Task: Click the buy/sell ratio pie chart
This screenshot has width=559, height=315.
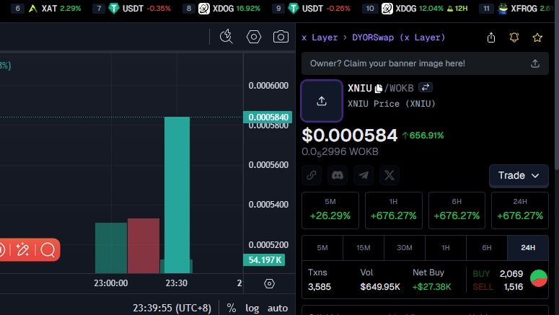Action: pos(539,279)
